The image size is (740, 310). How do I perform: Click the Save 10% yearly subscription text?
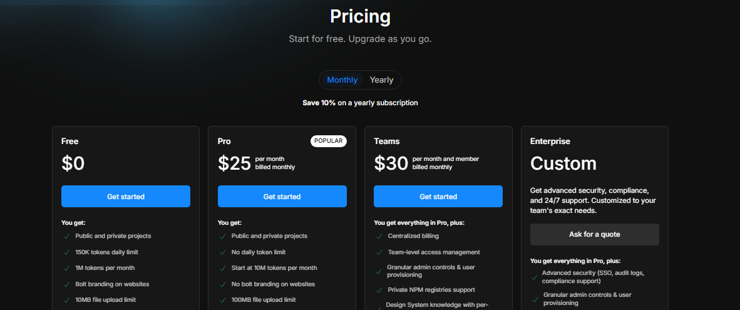pos(360,103)
